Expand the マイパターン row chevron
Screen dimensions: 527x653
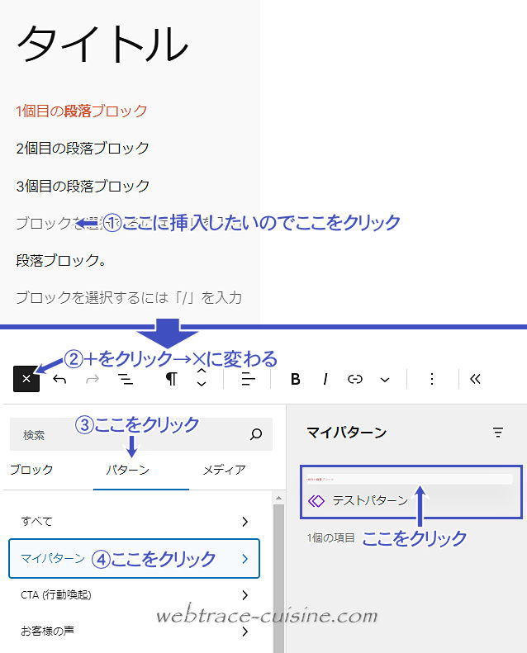pos(245,559)
